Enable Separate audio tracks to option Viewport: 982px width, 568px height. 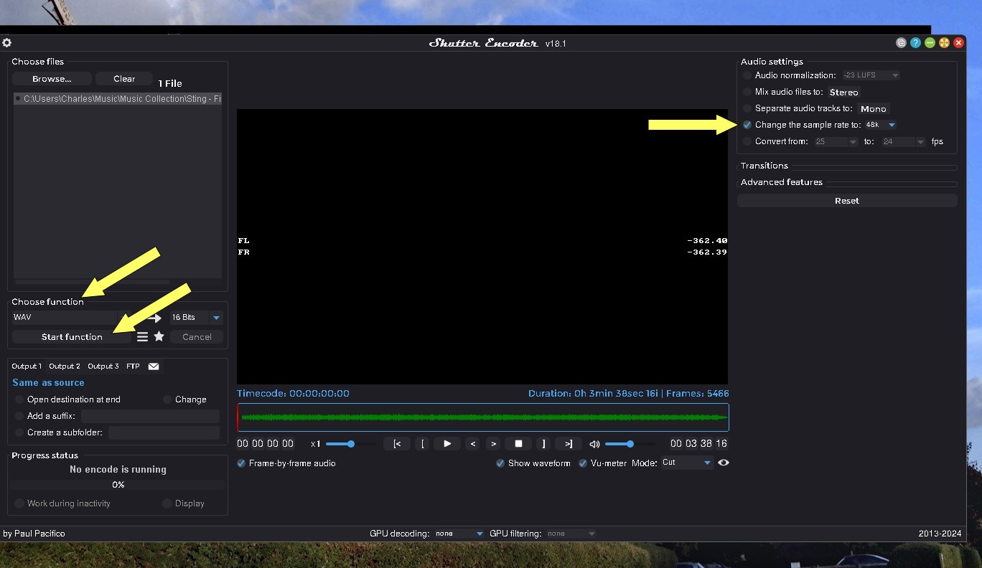747,108
